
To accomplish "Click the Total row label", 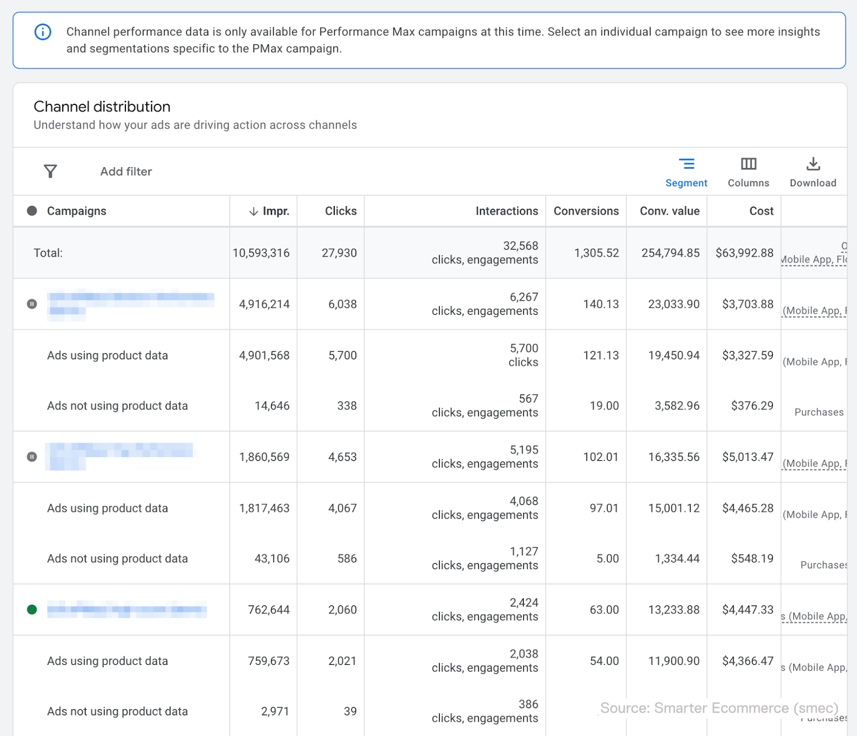I will tap(48, 253).
